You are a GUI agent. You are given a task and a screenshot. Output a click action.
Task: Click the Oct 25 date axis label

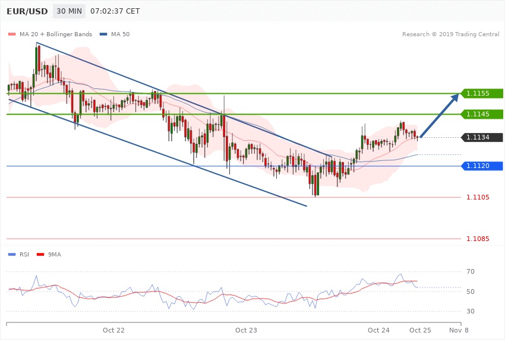pos(420,330)
